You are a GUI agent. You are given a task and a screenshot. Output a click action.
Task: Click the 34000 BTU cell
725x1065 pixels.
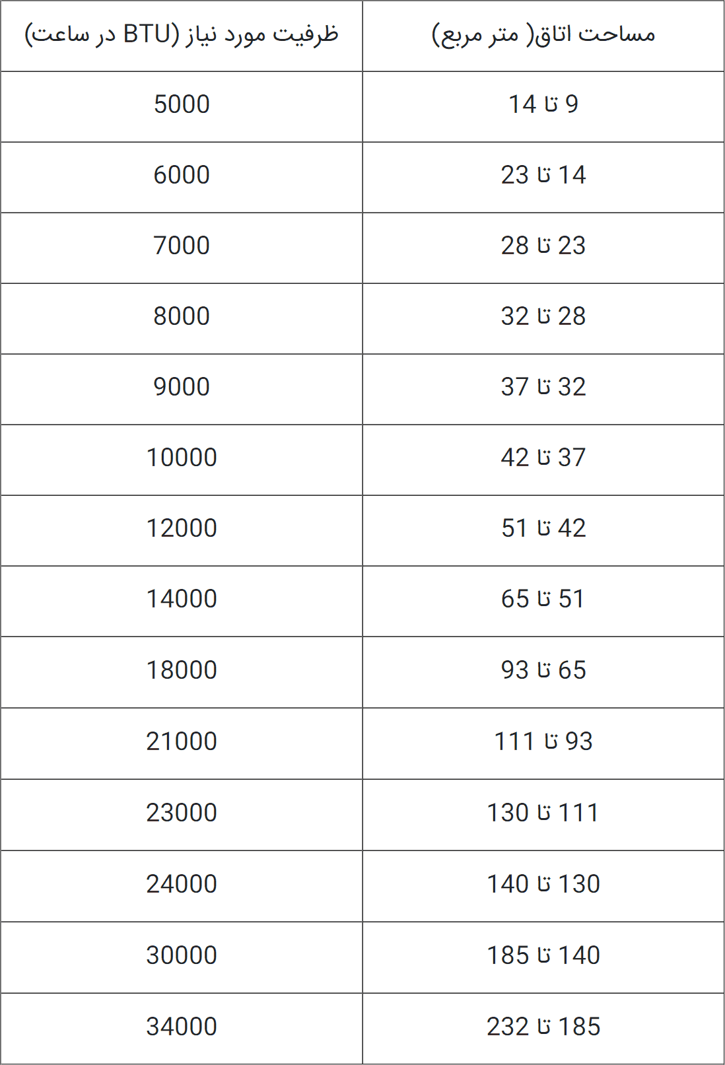pyautogui.click(x=182, y=1027)
